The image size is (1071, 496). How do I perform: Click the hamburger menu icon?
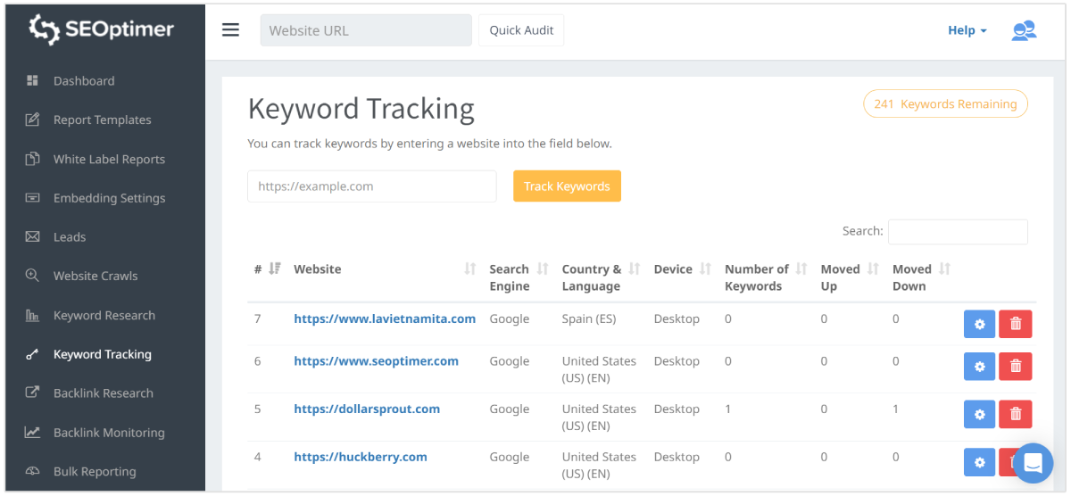pyautogui.click(x=230, y=30)
